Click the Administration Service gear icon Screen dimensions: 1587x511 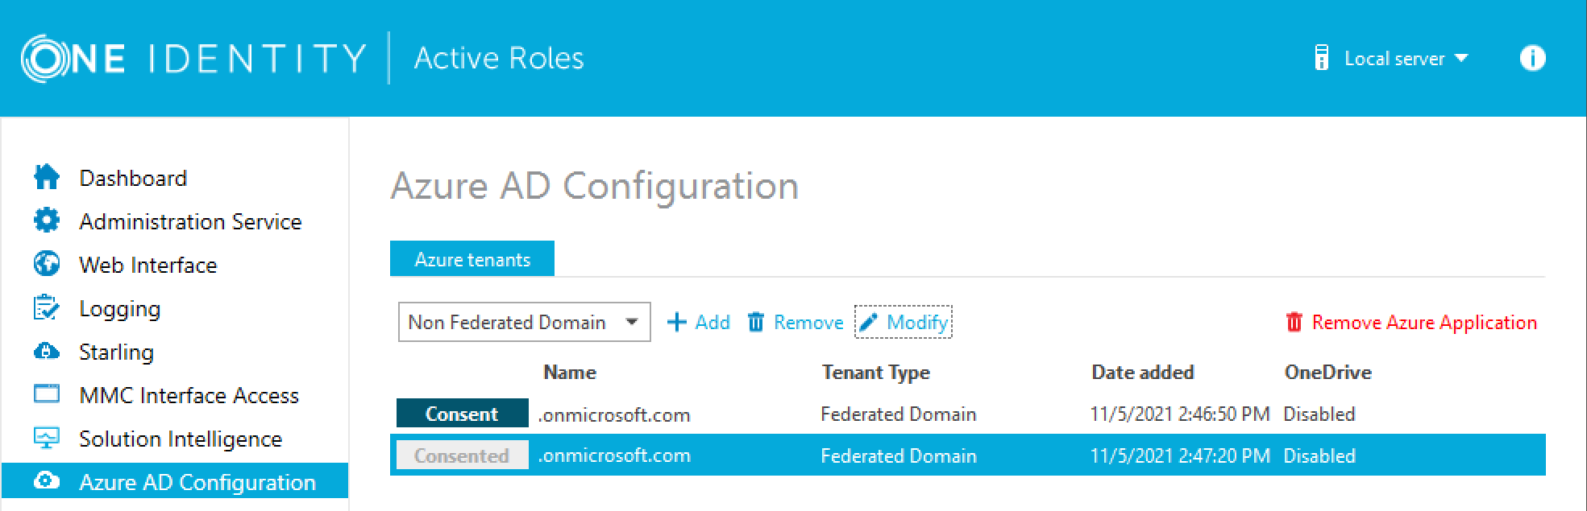pyautogui.click(x=47, y=220)
